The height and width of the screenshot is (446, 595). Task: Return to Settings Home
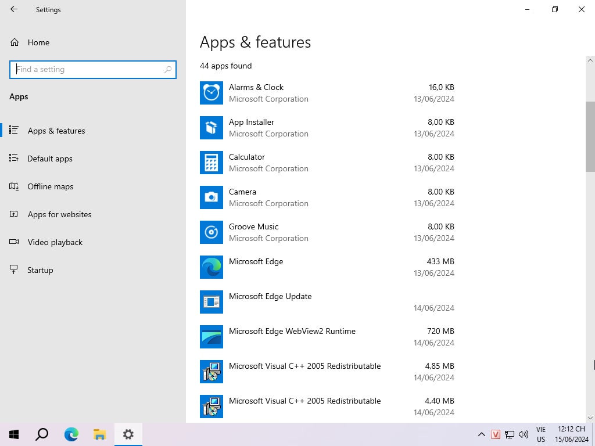pos(38,42)
